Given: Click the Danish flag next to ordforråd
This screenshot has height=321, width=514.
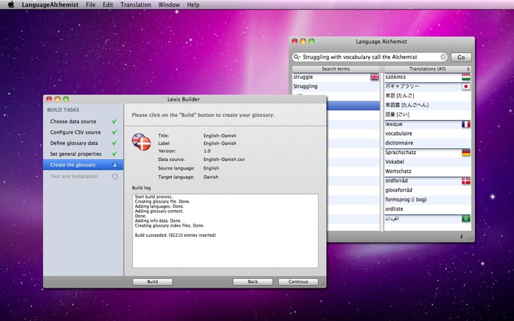Looking at the screenshot, I should pos(466,181).
